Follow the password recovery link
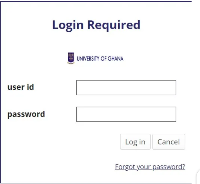 150,167
